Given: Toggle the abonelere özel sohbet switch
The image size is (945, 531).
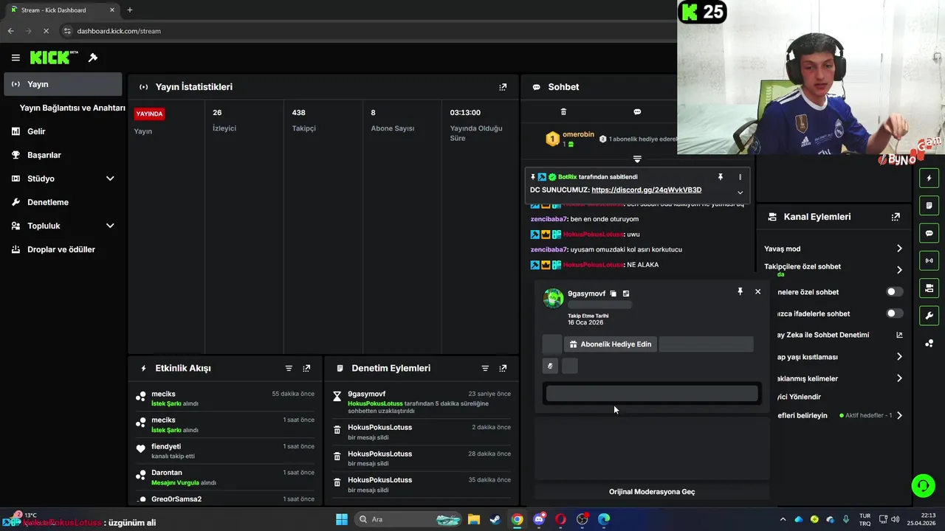Looking at the screenshot, I should 894,292.
